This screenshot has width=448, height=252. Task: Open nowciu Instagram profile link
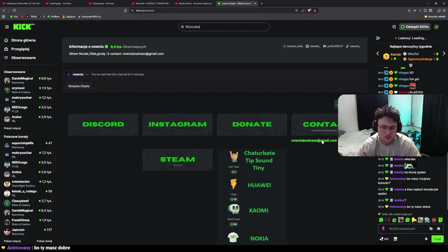point(313,46)
